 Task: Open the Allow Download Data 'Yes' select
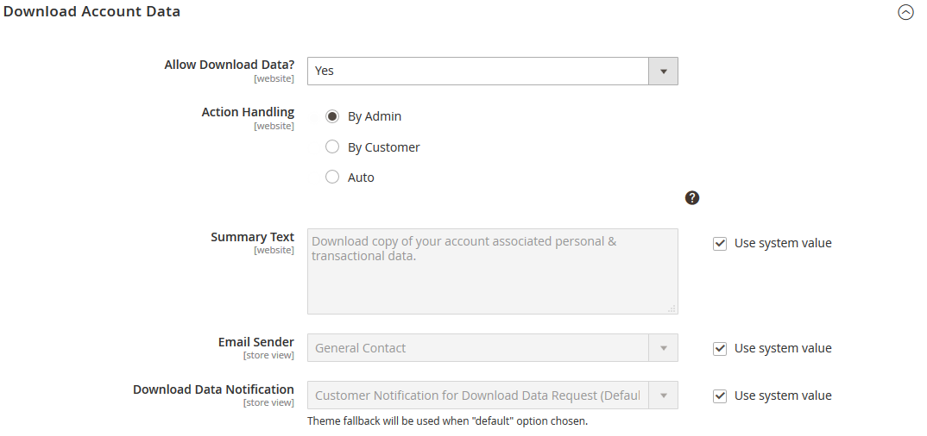click(478, 72)
